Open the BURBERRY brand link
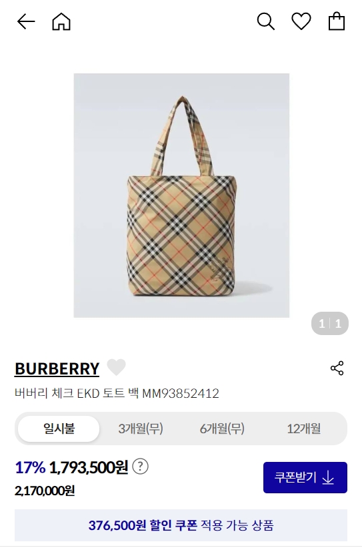 (x=57, y=368)
